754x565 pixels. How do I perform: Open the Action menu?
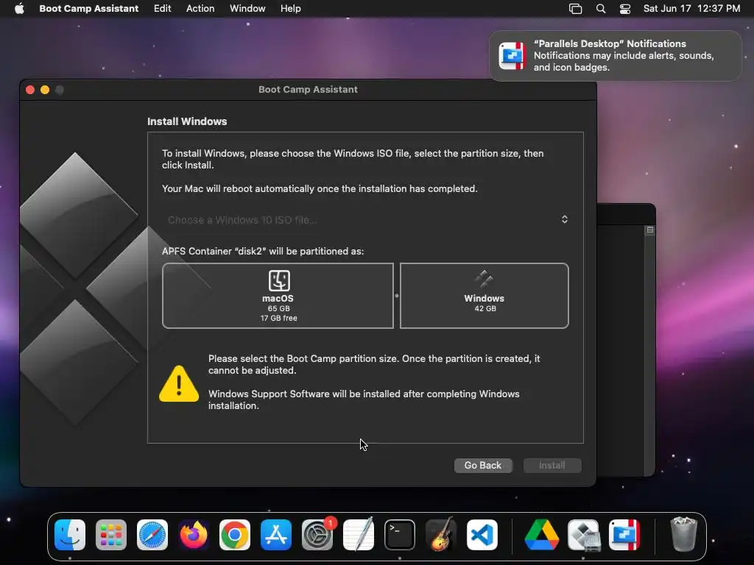tap(200, 9)
